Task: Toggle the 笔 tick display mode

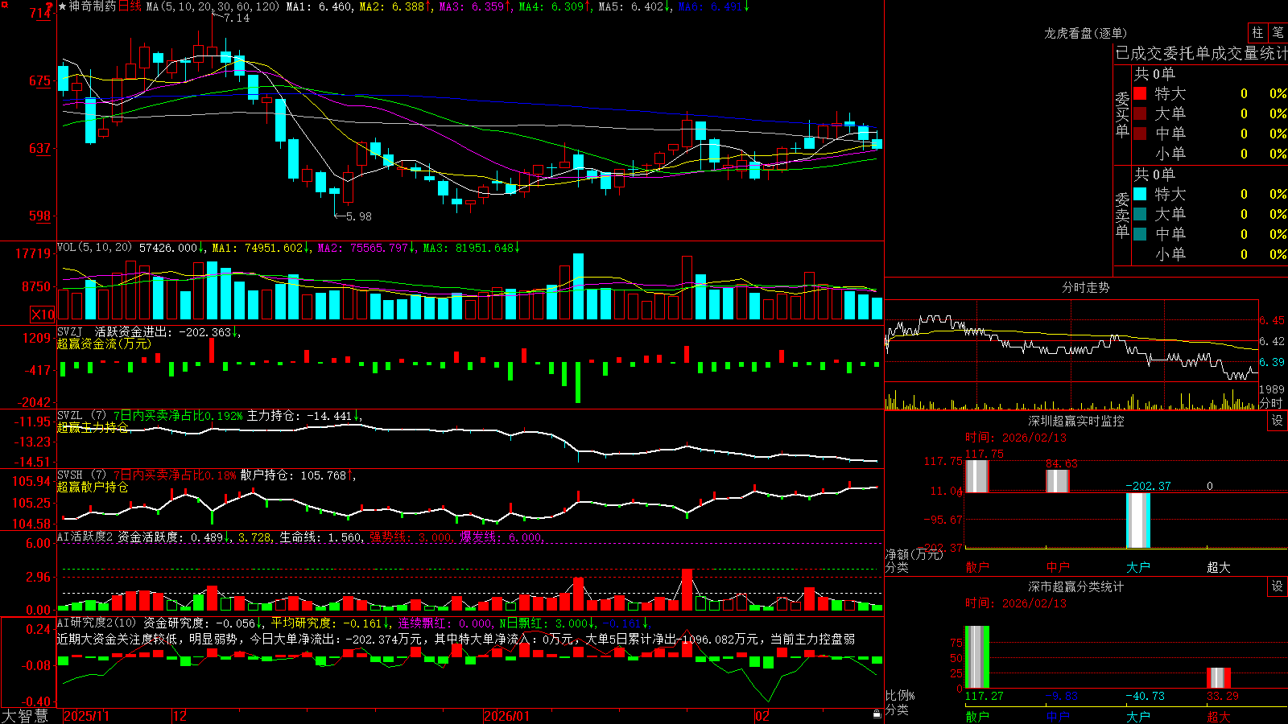Action: tap(1278, 32)
